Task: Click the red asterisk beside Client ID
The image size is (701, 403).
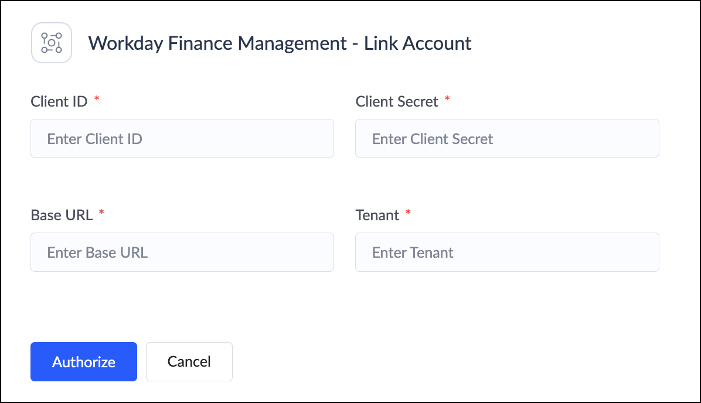Action: 97,100
